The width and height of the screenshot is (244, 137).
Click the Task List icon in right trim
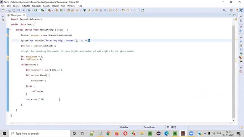[x=241, y=20]
